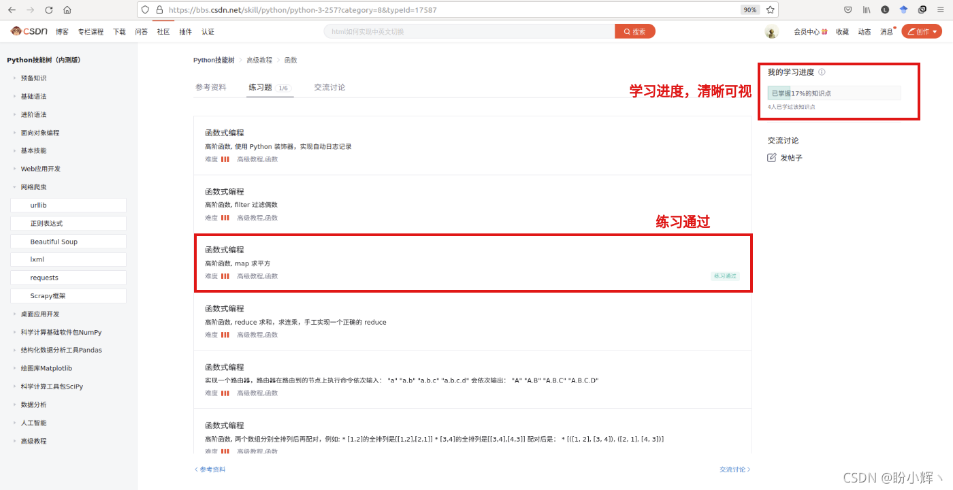The width and height of the screenshot is (953, 490).
Task: Focus the CSDN search input box
Action: click(469, 31)
